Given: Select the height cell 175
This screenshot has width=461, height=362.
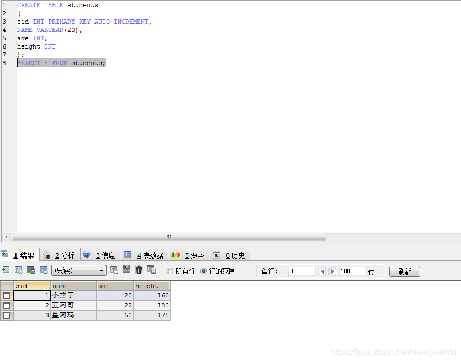Looking at the screenshot, I should coord(152,315).
